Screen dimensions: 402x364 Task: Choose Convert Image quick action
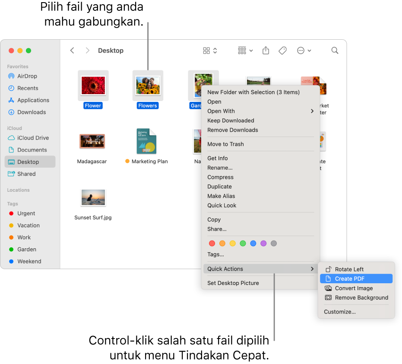tap(356, 288)
